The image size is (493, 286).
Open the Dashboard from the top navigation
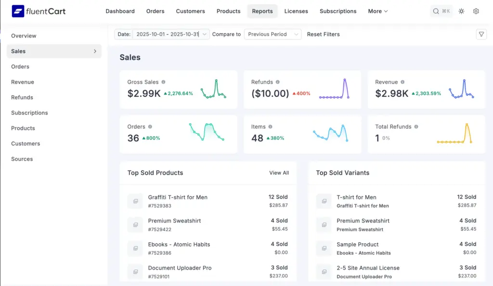pyautogui.click(x=120, y=11)
